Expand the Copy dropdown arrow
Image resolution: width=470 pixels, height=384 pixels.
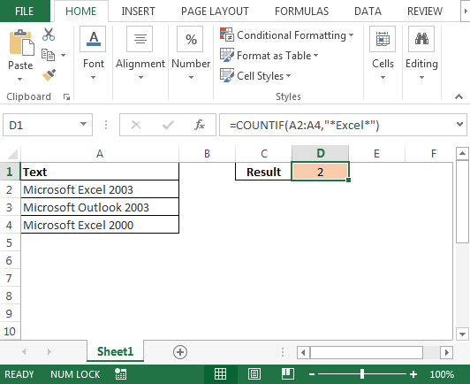tap(63, 55)
